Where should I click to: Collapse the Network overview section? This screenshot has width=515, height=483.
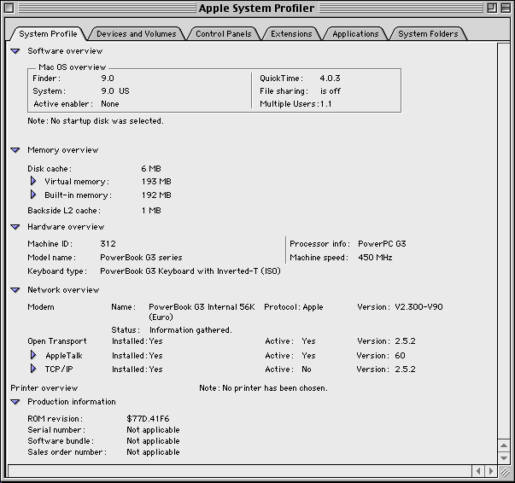(x=15, y=290)
